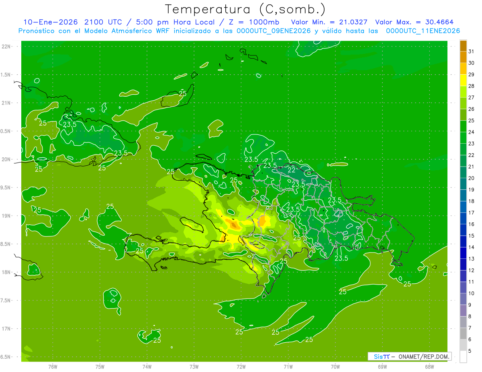This screenshot has height=372, width=482.
Task: Click the '2100 UTC' time text
Action: 104,22
